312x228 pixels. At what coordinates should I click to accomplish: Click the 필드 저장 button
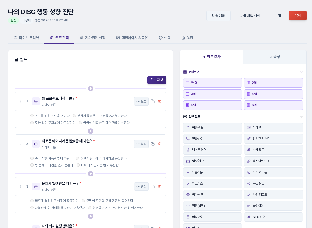(157, 80)
